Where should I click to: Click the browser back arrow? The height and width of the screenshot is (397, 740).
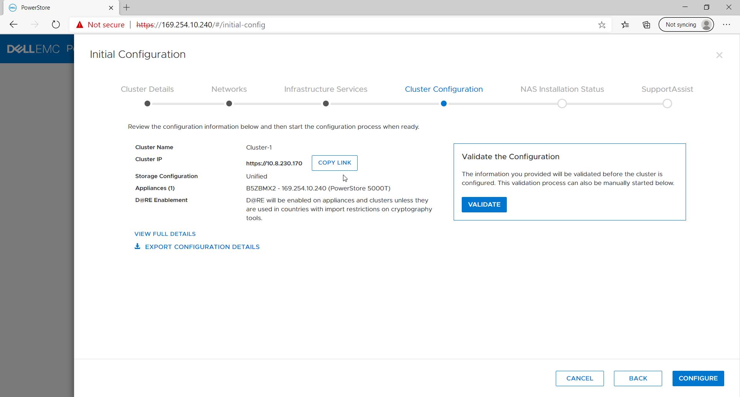click(13, 24)
